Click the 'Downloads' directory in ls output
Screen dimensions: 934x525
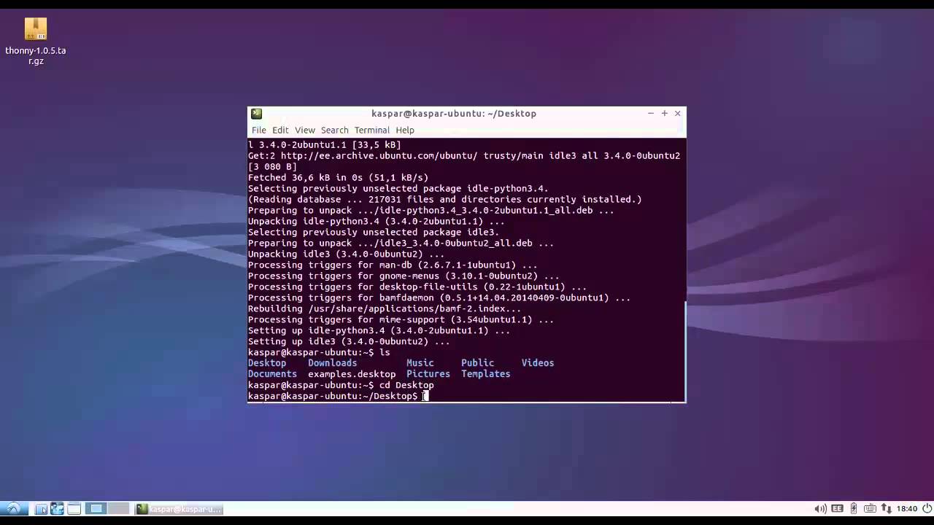333,363
